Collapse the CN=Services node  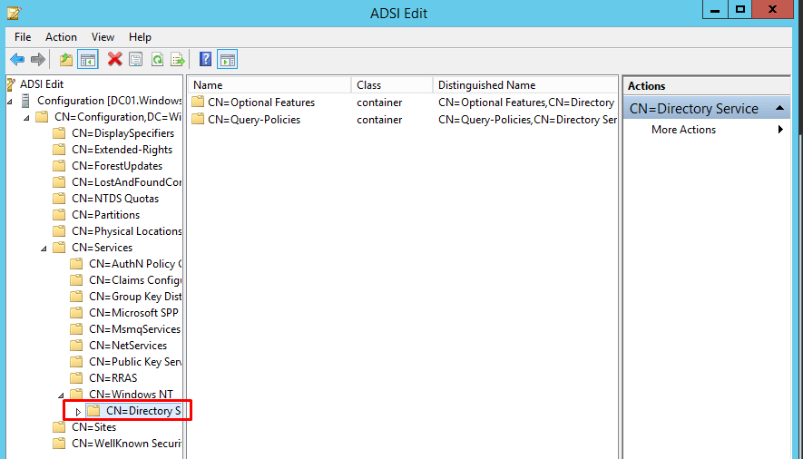(x=44, y=249)
